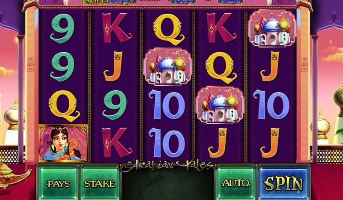Enable AUTO spin mode

(x=236, y=183)
